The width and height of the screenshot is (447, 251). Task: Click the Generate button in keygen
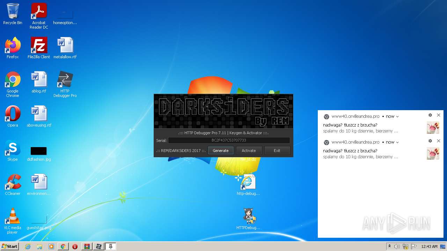pyautogui.click(x=221, y=151)
